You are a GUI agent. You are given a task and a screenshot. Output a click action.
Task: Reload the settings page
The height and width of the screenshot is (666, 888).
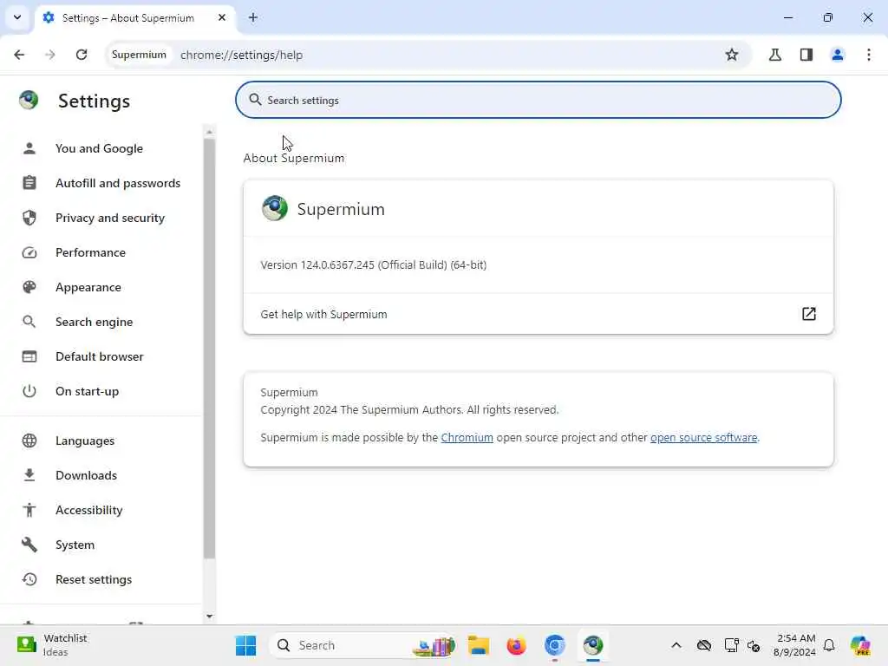[82, 55]
